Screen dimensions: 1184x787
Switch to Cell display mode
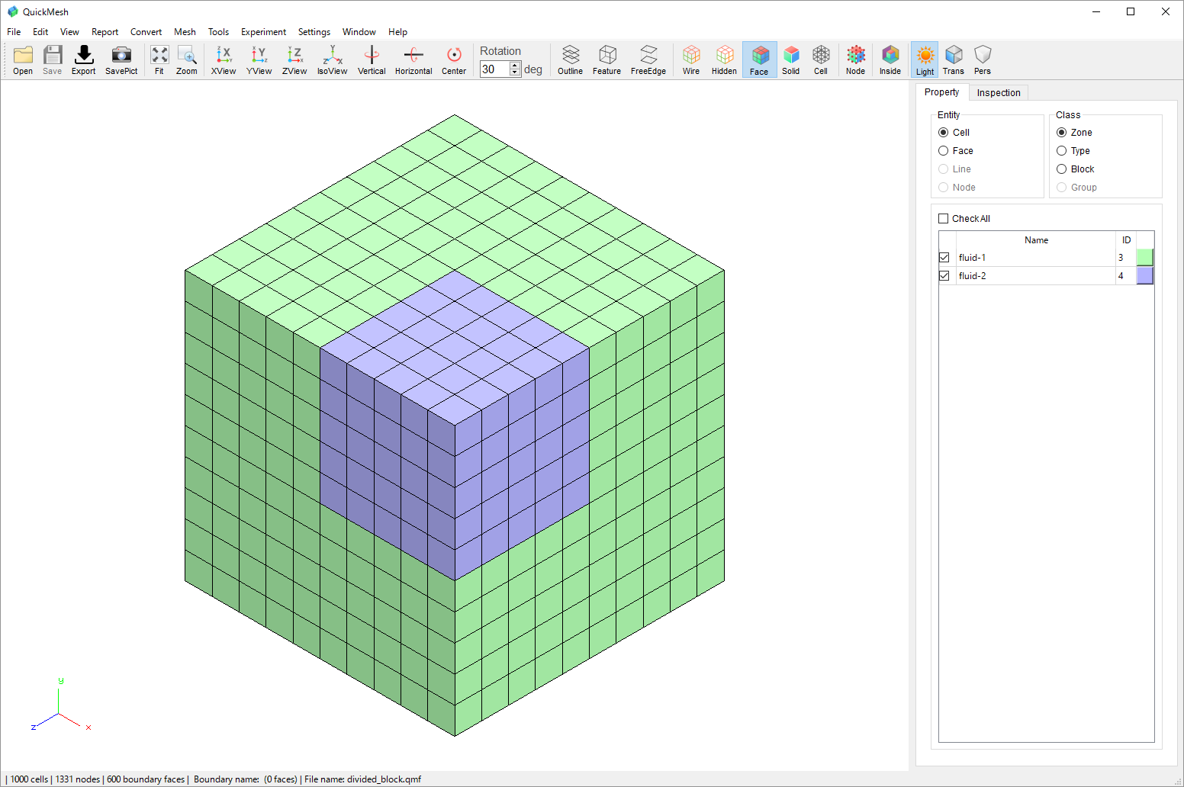click(821, 59)
